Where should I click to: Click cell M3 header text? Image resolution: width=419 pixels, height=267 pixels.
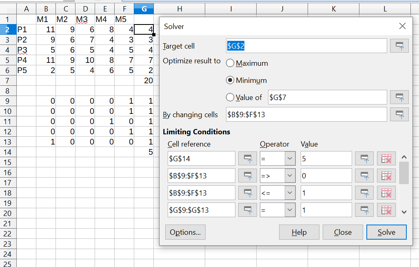pyautogui.click(x=82, y=19)
